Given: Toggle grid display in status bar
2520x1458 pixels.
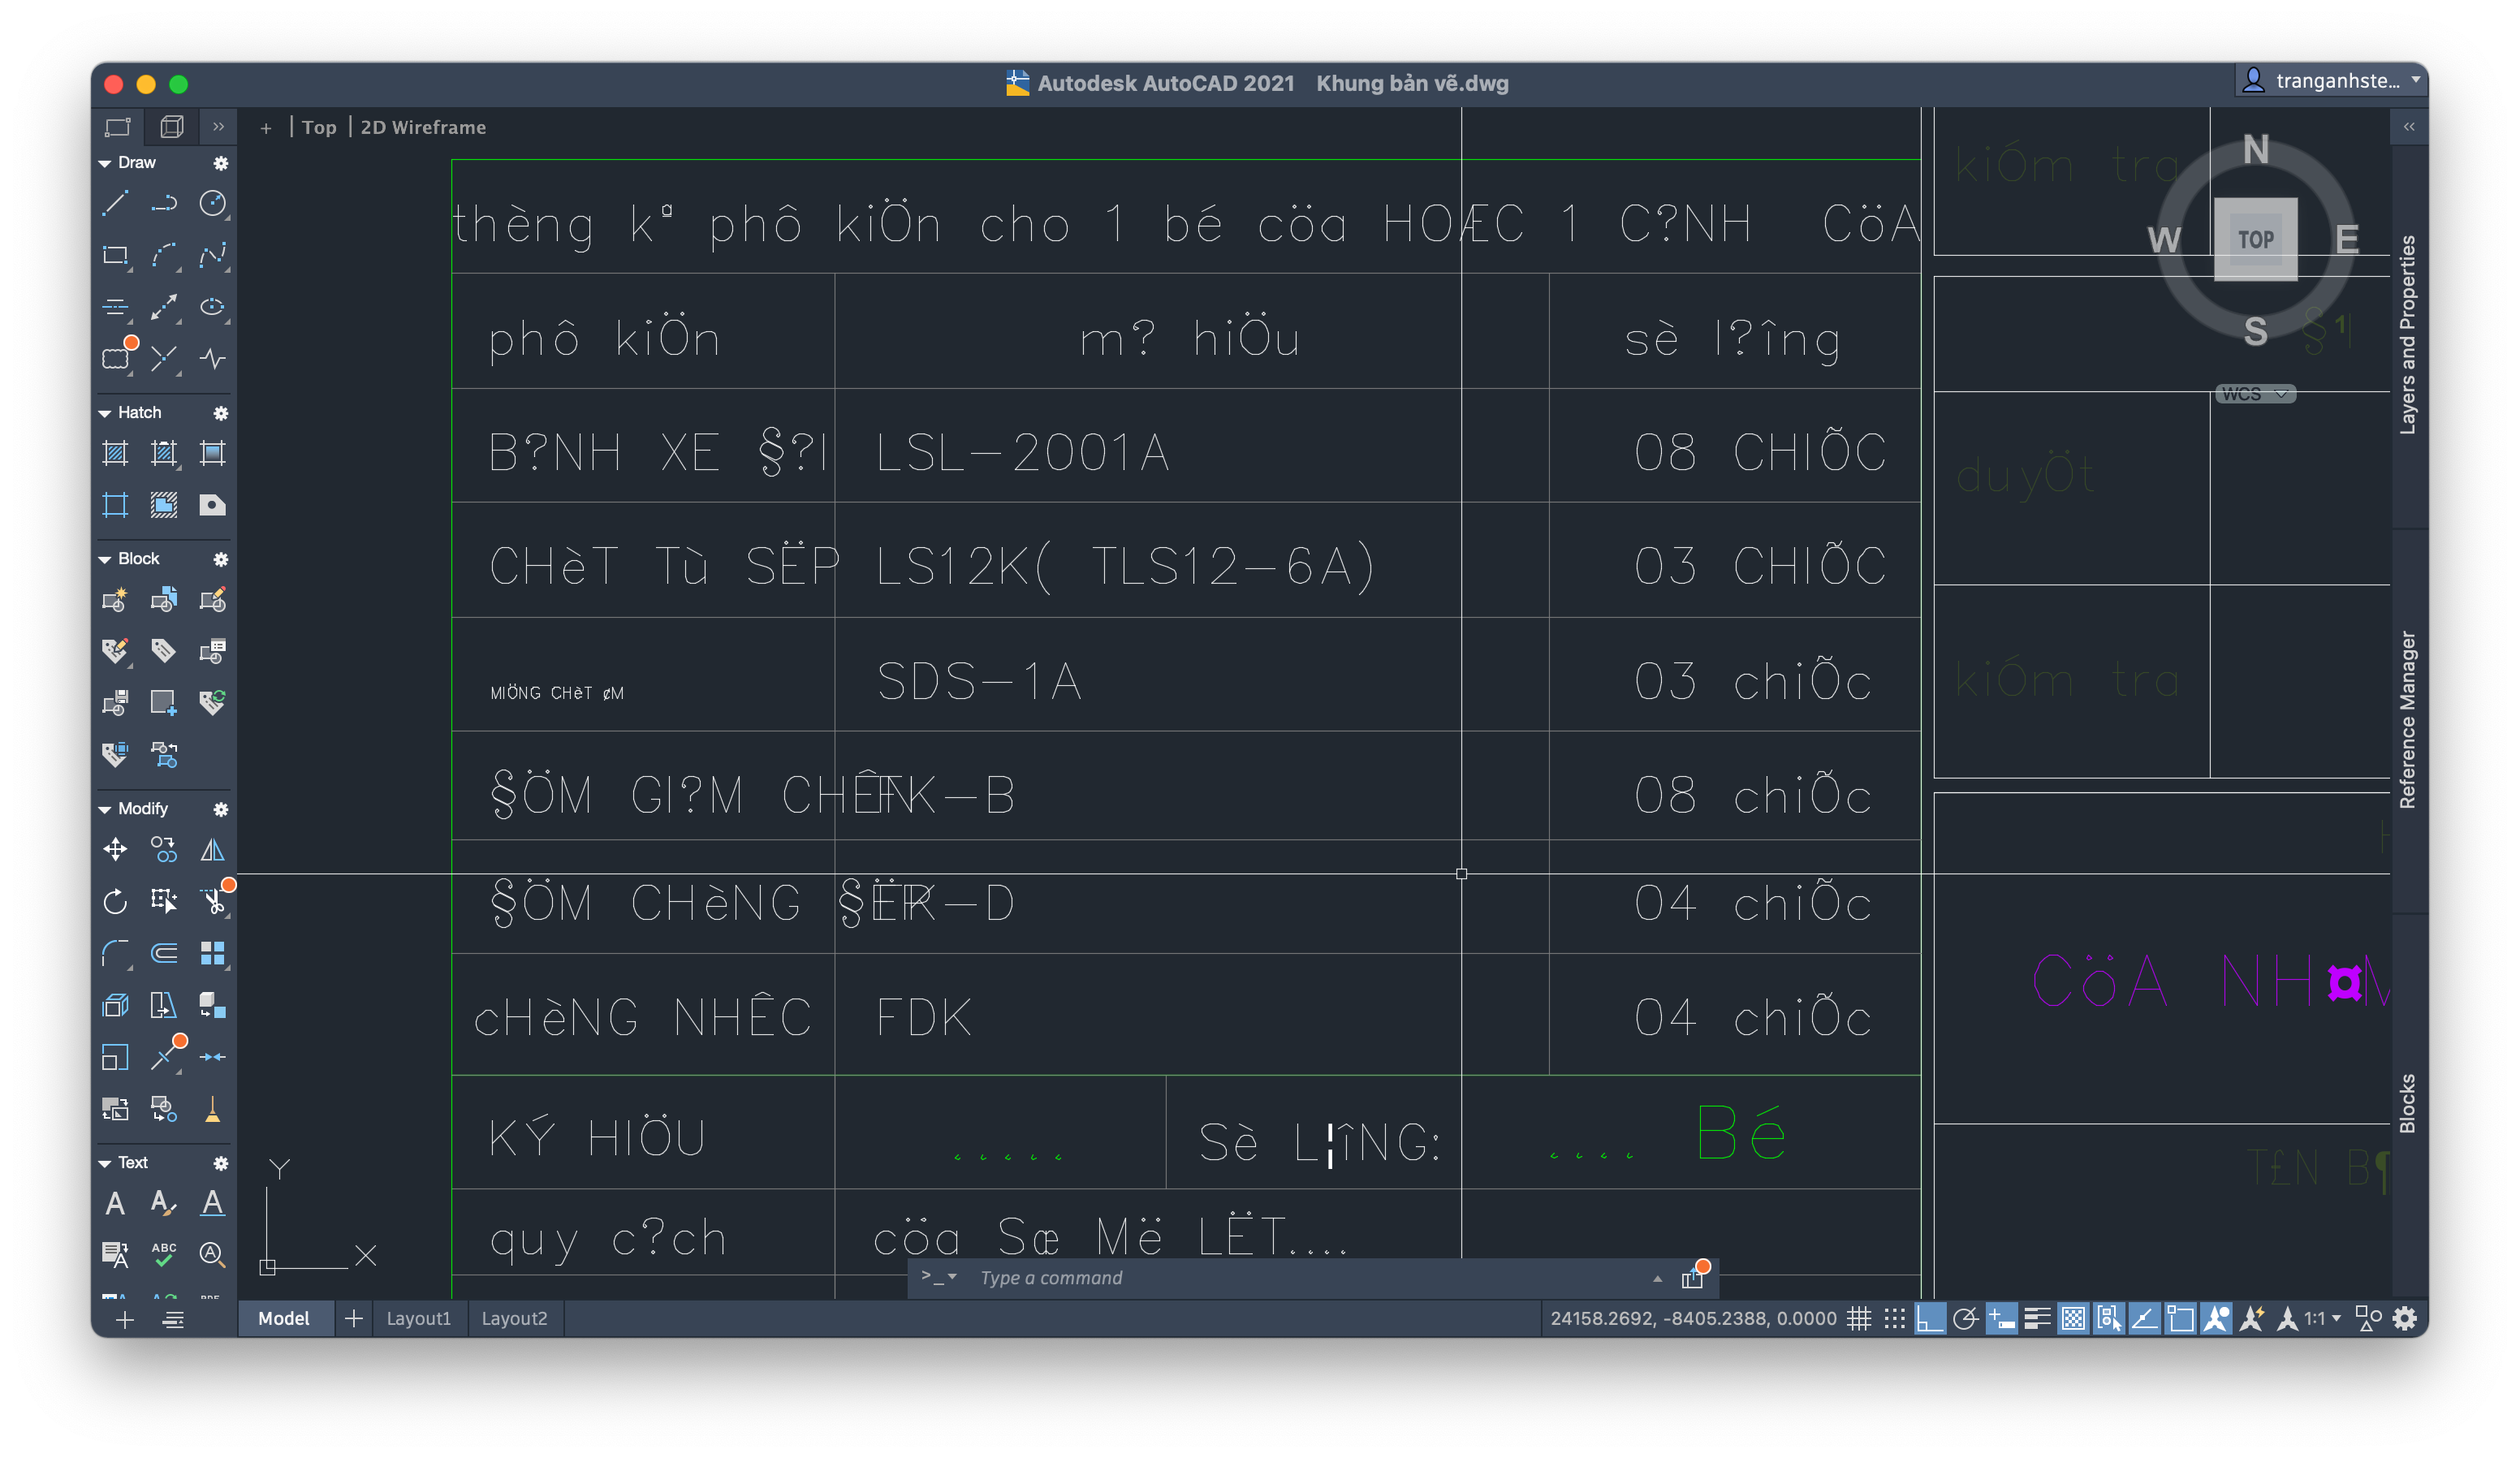Looking at the screenshot, I should point(1859,1319).
